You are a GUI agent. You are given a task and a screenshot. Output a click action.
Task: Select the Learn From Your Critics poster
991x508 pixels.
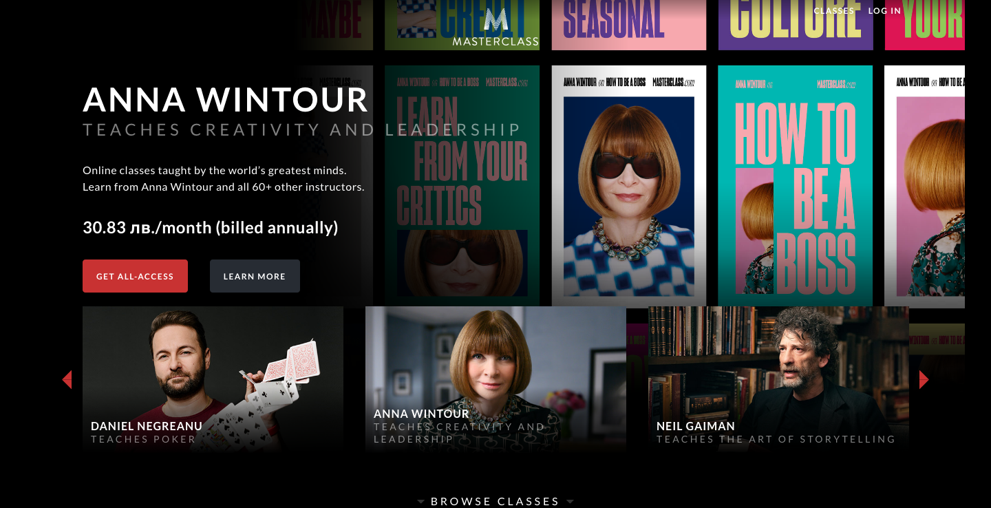point(462,187)
